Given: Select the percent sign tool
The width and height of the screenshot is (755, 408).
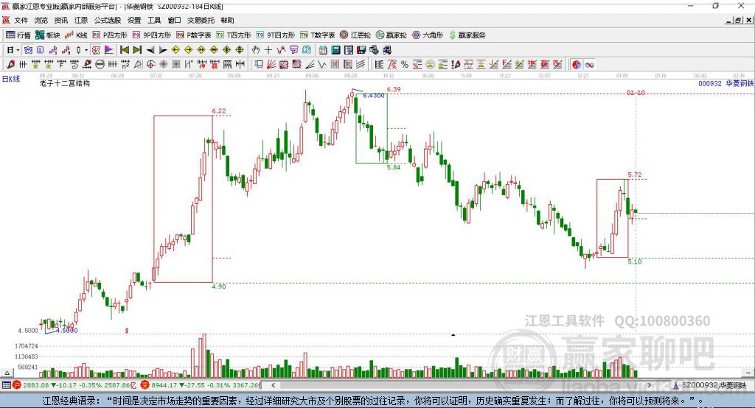Looking at the screenshot, I should click(405, 64).
